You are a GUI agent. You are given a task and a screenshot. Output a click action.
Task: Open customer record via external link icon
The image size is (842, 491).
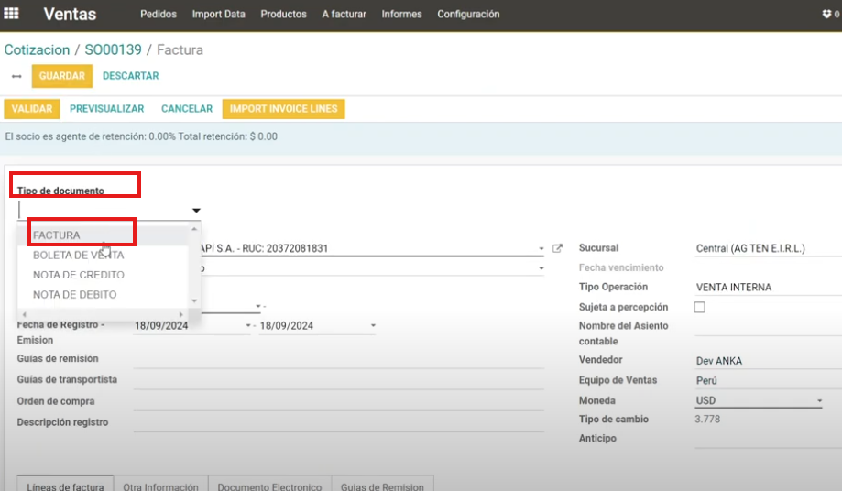(x=557, y=248)
